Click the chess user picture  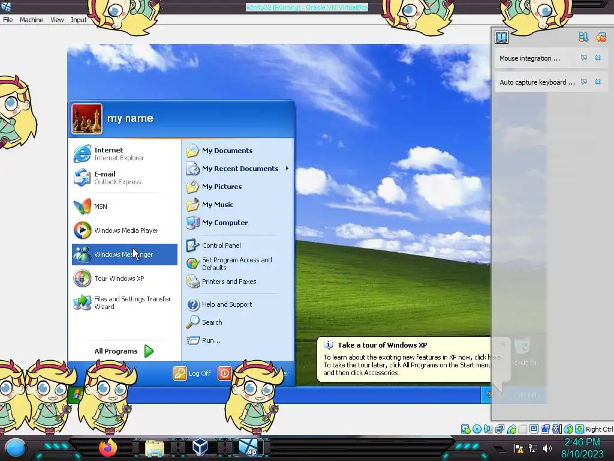pyautogui.click(x=87, y=119)
